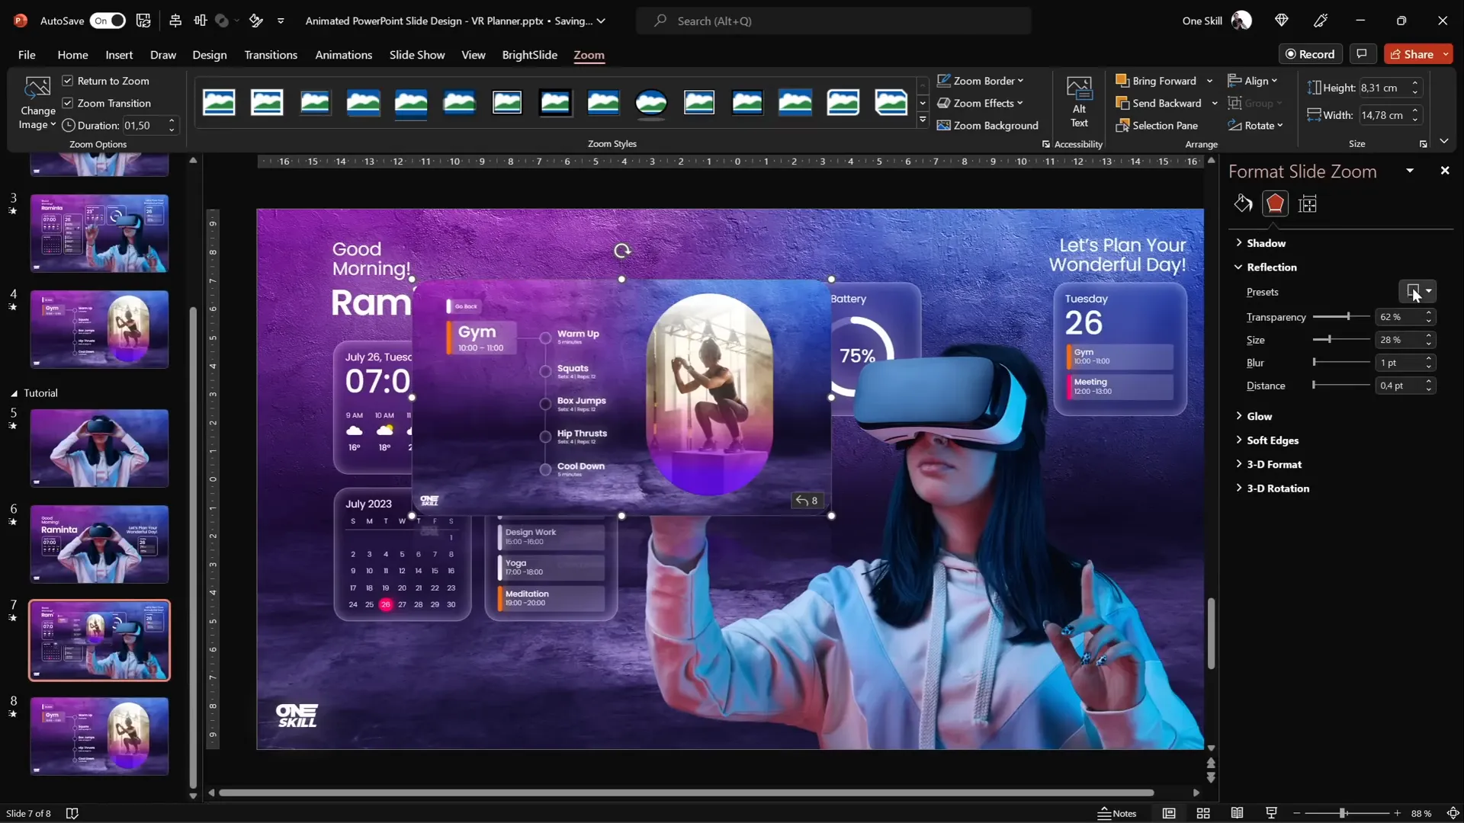1464x823 pixels.
Task: Switch to Normal view icon
Action: (x=1169, y=813)
